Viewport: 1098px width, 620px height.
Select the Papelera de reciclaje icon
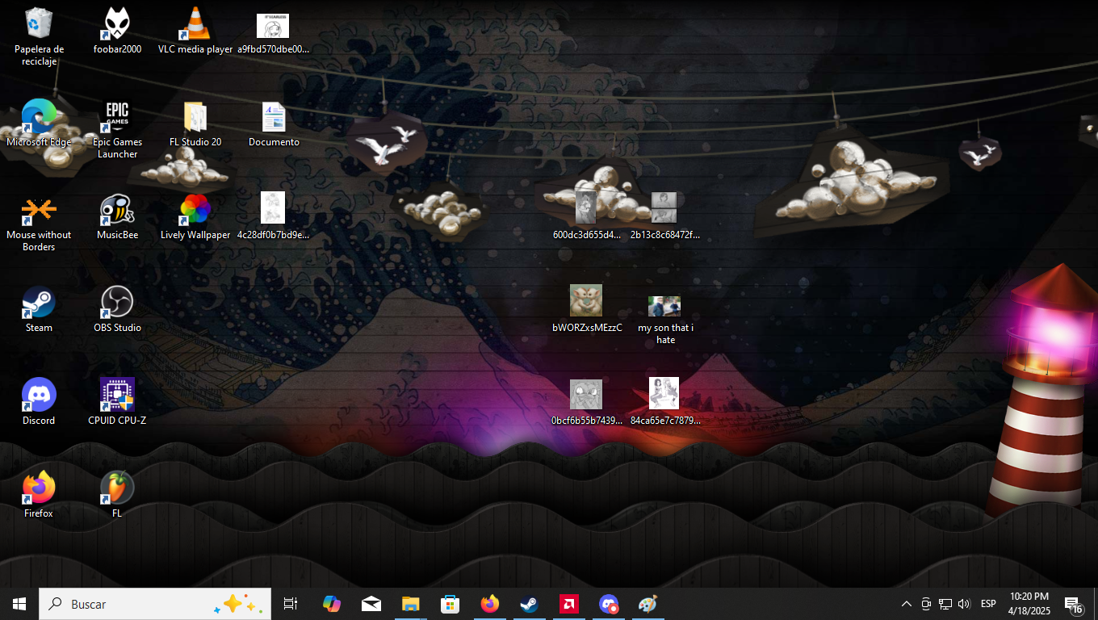39,36
